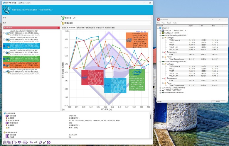Click the chart options icon in bottom toolbar
Image resolution: width=229 pixels, height=146 pixels.
[x=25, y=142]
